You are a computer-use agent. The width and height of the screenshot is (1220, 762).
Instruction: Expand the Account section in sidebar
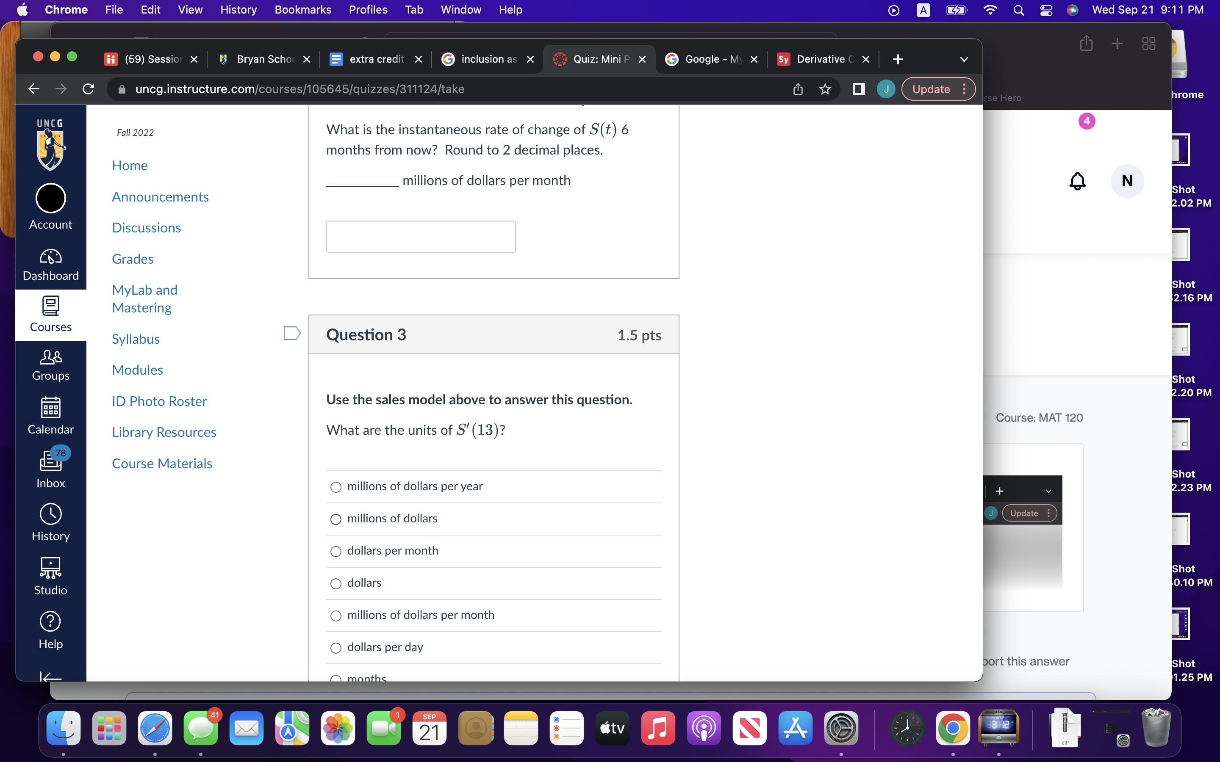[50, 207]
